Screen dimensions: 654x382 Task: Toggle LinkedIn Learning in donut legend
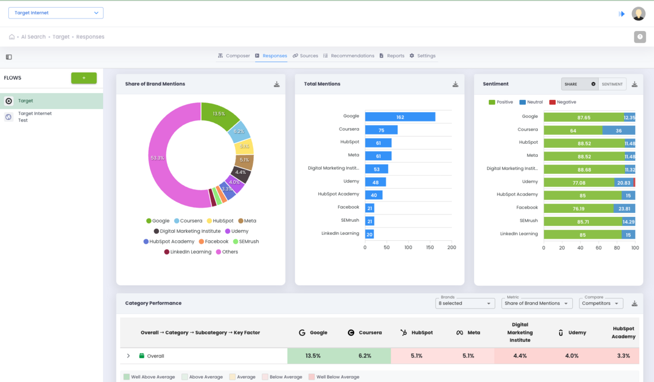188,252
